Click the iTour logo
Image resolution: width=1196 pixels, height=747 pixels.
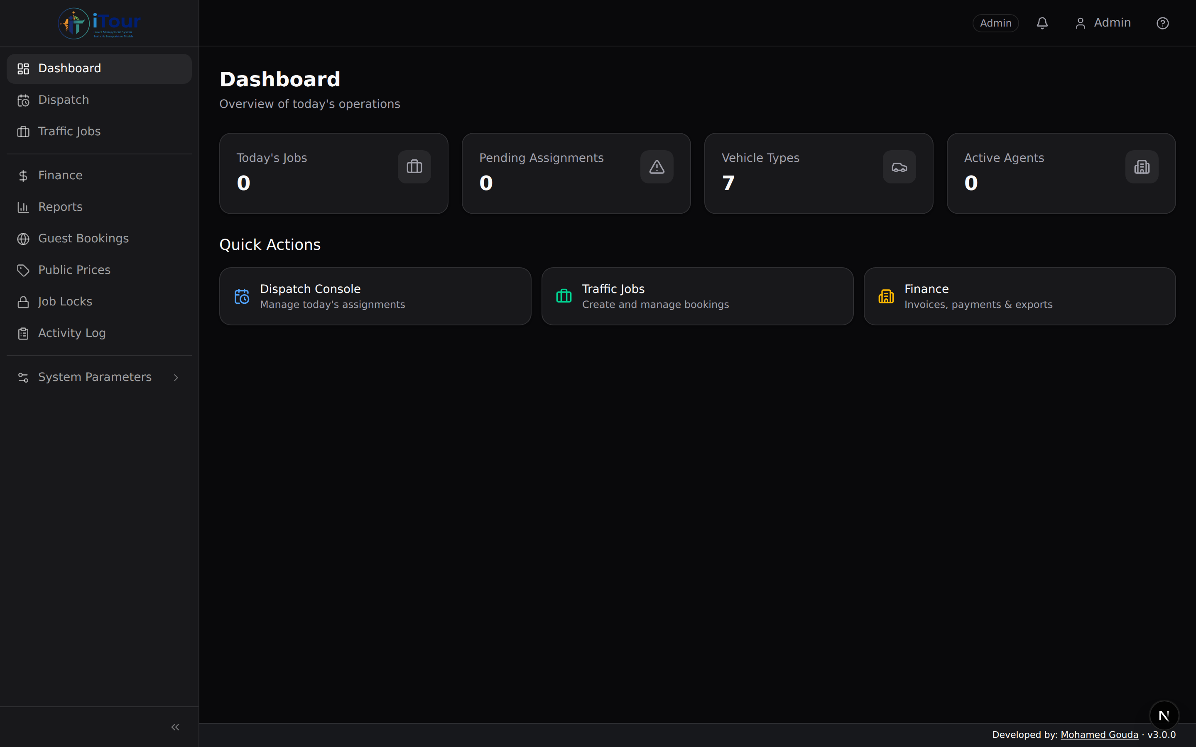point(98,23)
